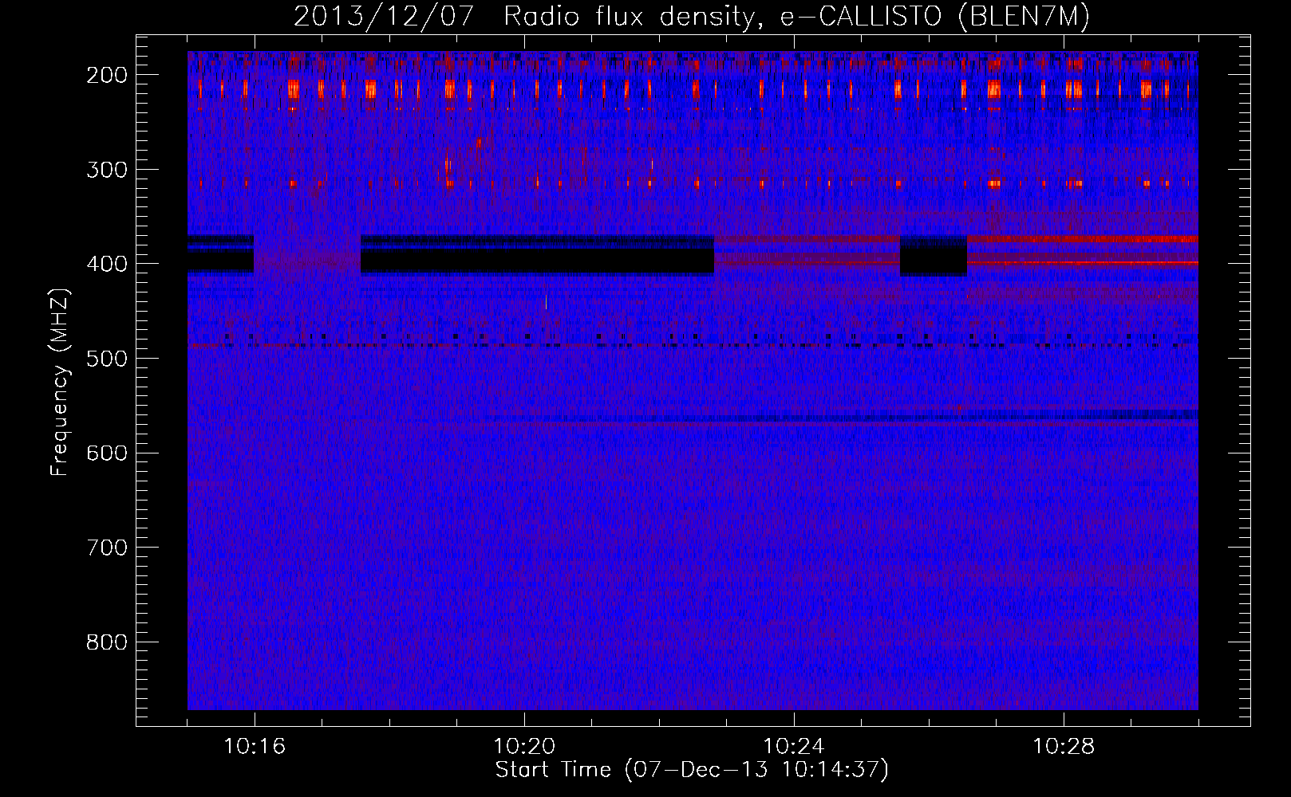Select the 700 frequency tick label
This screenshot has width=1291, height=797.
point(106,548)
